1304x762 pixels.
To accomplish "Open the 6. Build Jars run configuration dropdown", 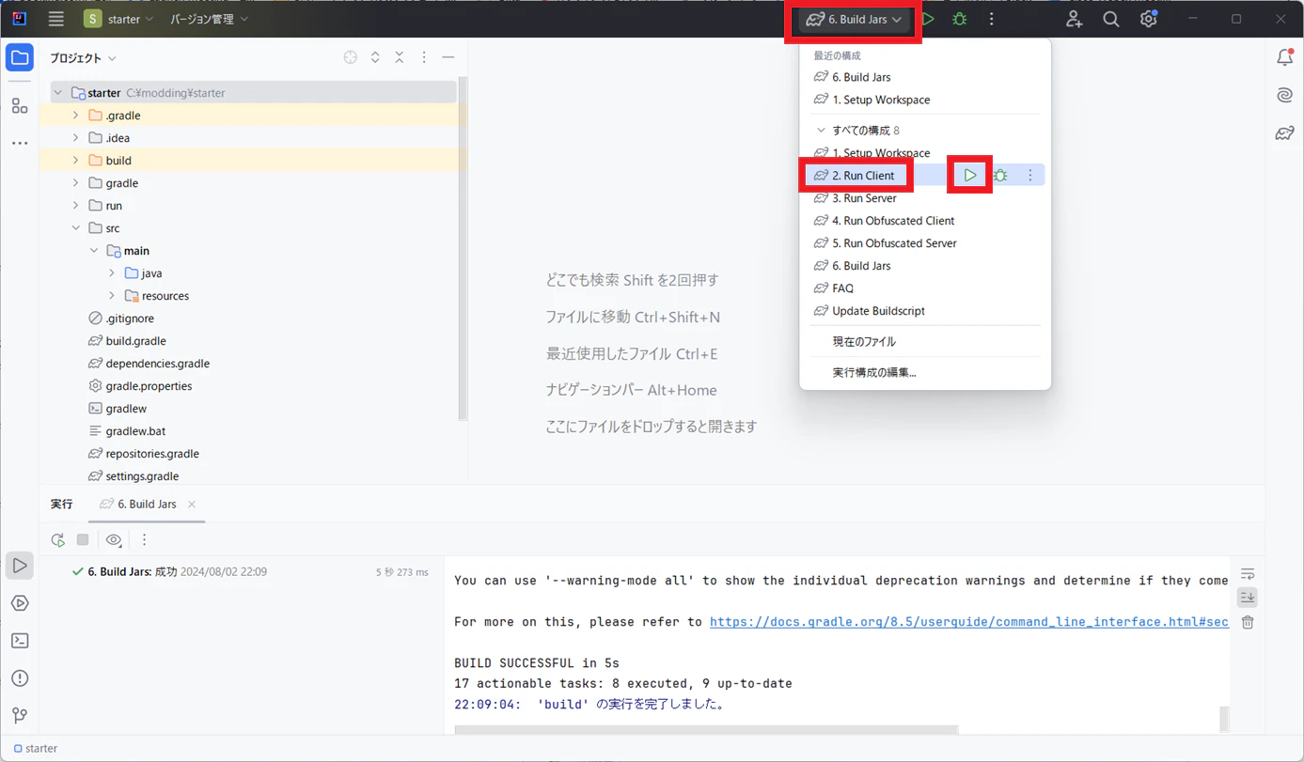I will [854, 19].
